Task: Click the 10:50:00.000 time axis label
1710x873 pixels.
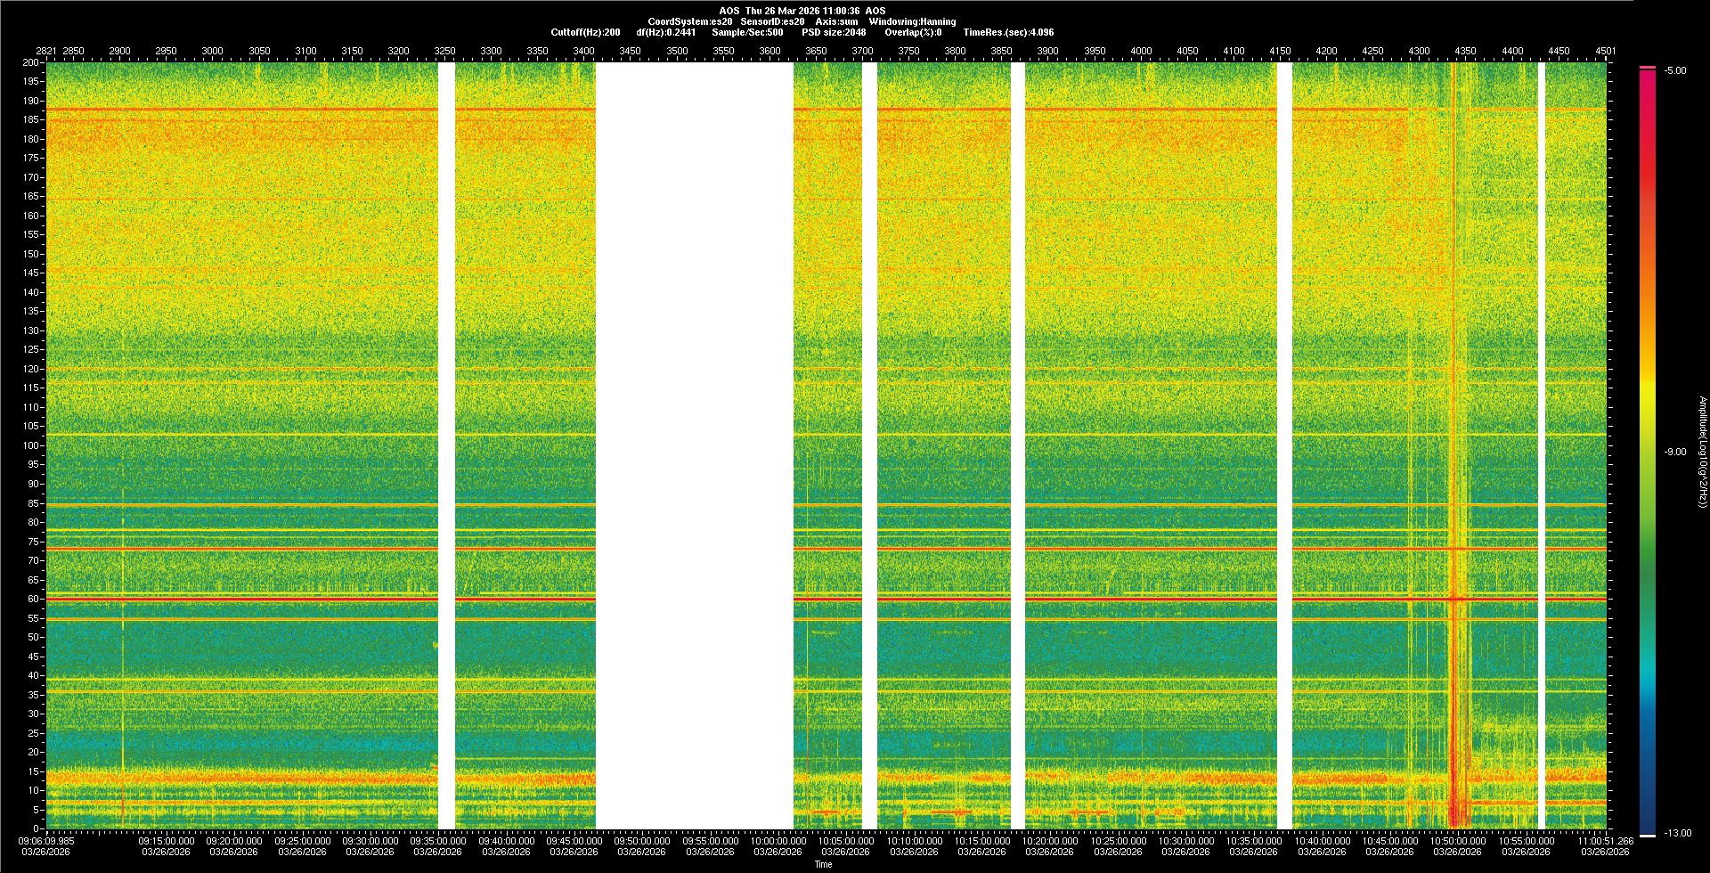Action: [1457, 840]
